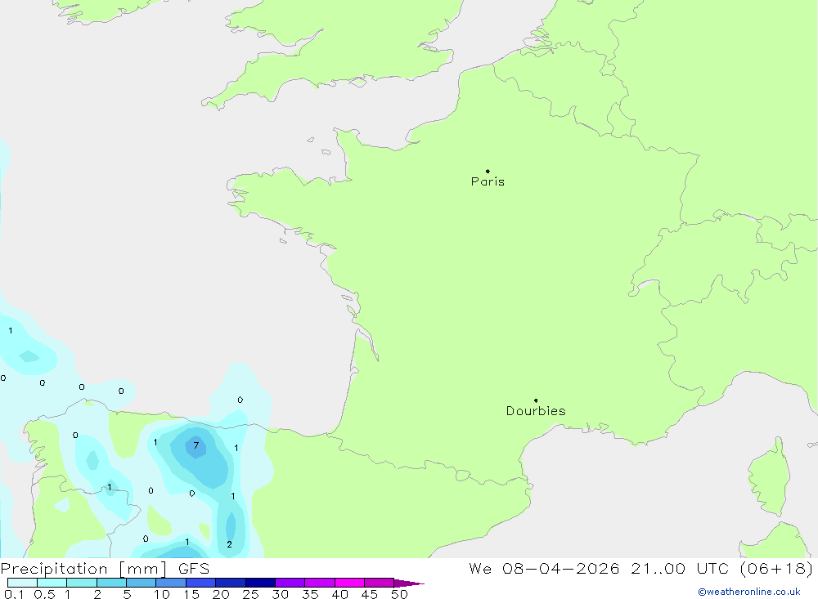Pick the 15–20 mm legend swatch

coord(201,583)
